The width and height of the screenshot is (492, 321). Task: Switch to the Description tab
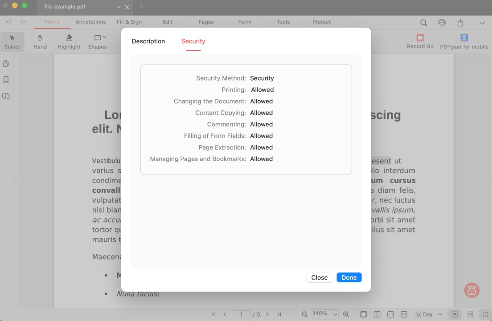click(x=148, y=41)
